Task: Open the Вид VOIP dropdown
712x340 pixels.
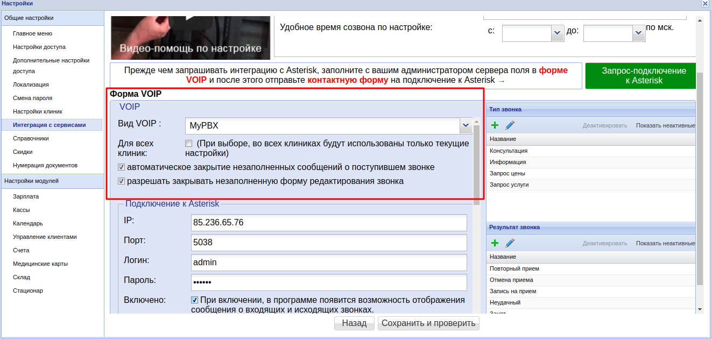Action: 466,126
